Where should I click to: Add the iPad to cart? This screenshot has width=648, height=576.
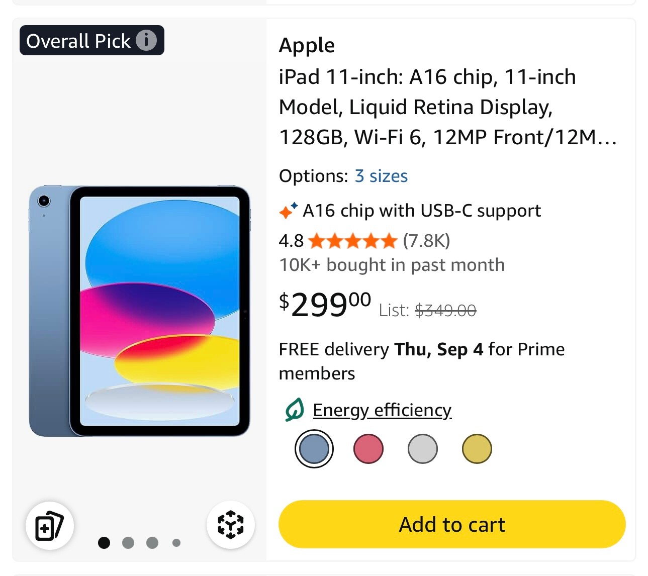tap(452, 524)
